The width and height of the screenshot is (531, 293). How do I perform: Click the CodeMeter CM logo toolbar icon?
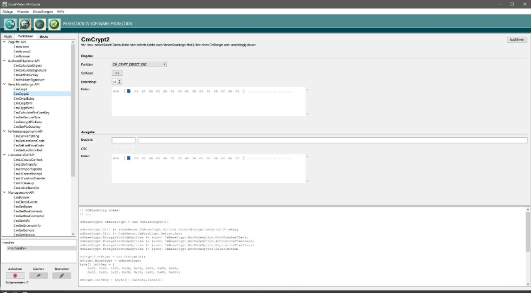(x=10, y=24)
